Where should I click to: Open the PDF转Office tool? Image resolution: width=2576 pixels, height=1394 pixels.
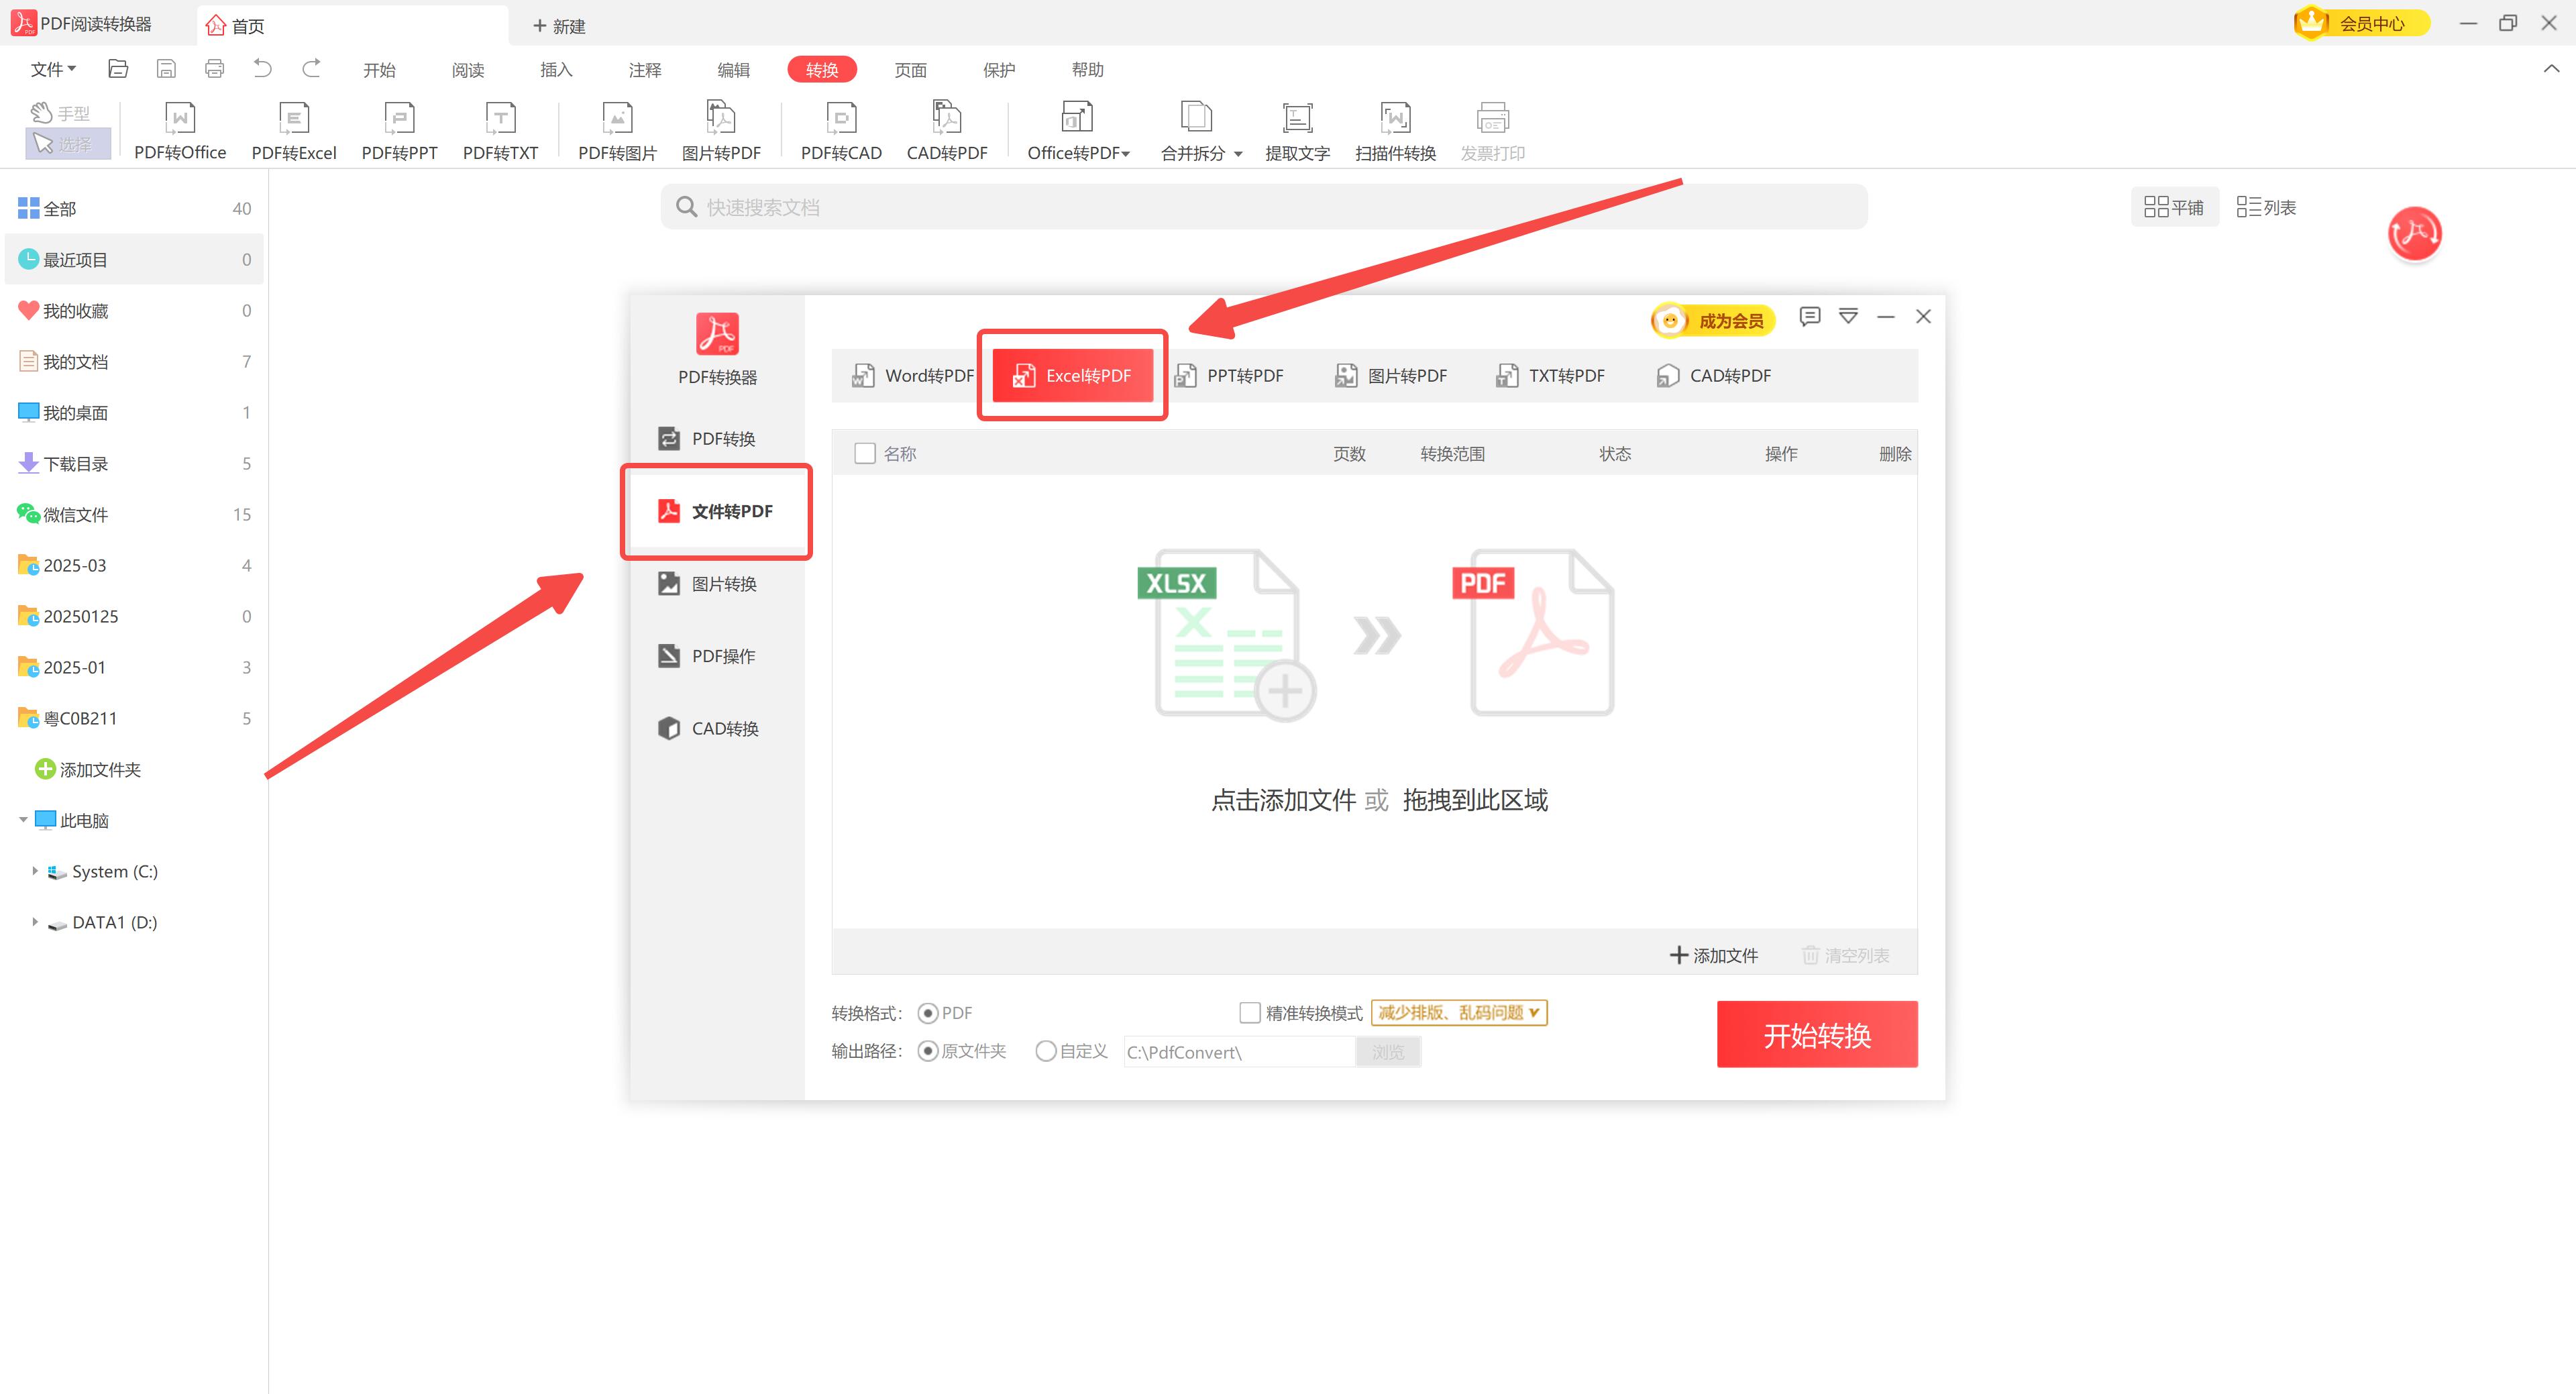point(180,131)
